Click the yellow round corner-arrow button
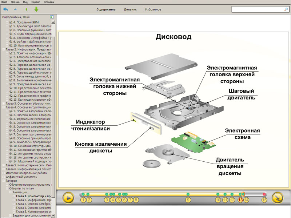The width and height of the screenshot is (291, 218). coord(278,198)
